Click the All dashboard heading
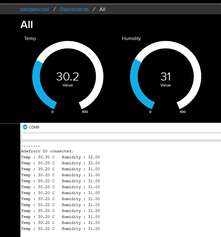Screen dimensions: 221x237 [x=27, y=24]
